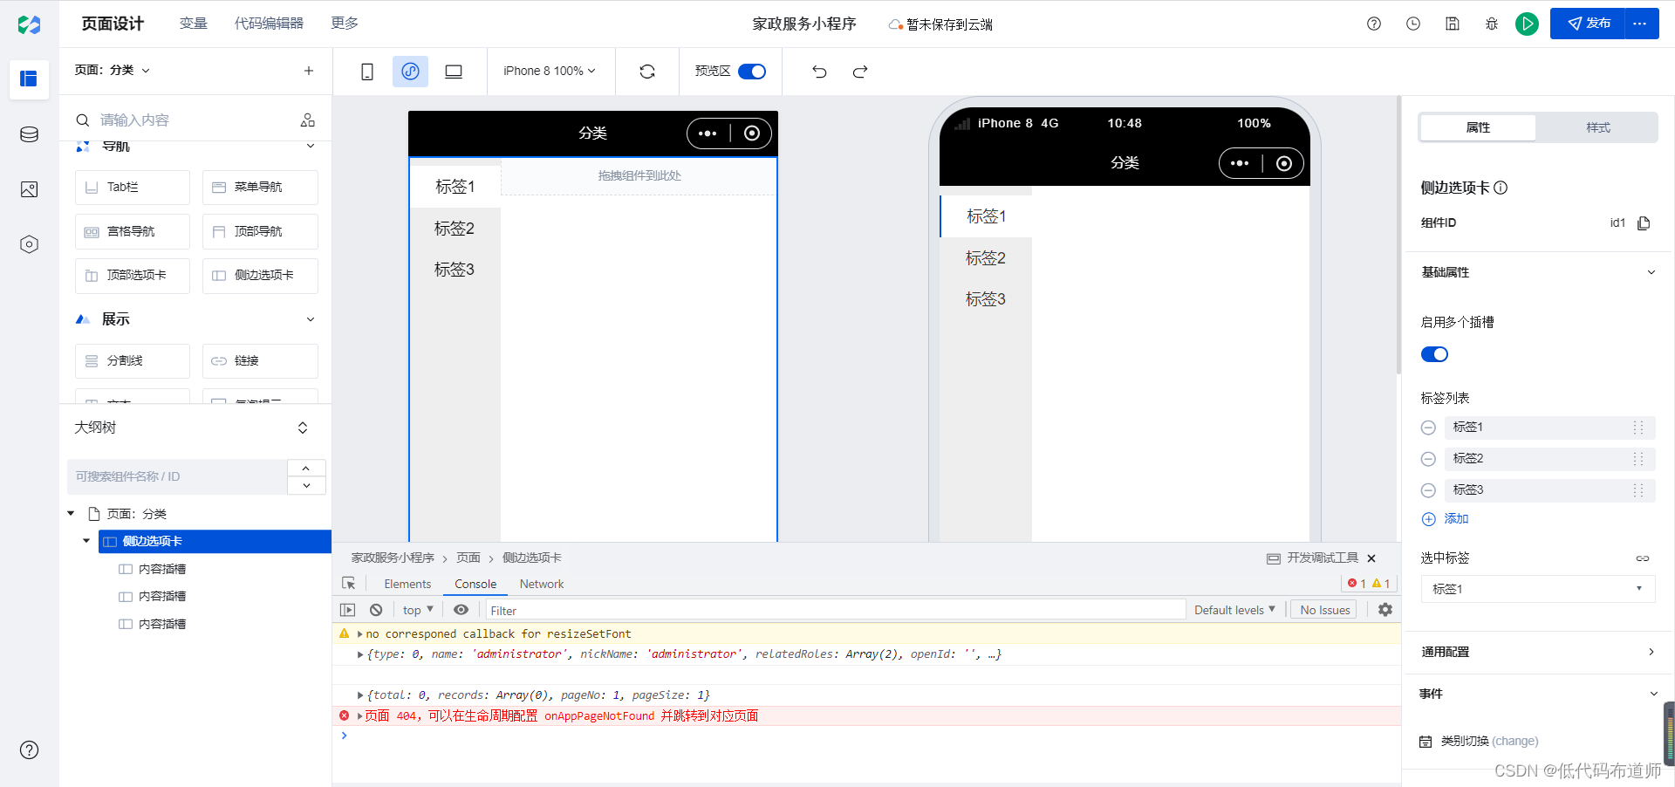1675x787 pixels.
Task: Switch to the Network devtools tab
Action: point(542,584)
